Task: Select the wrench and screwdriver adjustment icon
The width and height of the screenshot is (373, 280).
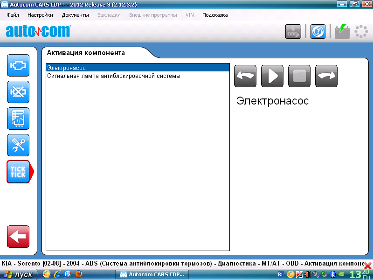Action: (x=18, y=145)
